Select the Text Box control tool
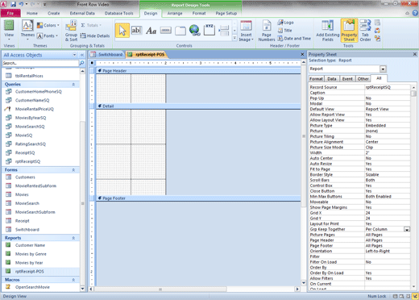Viewport: 419px width, 300px height. (136, 31)
